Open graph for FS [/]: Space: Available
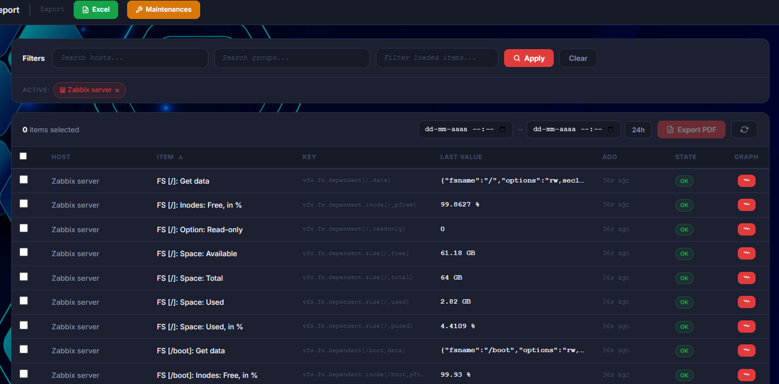The image size is (779, 384). (x=746, y=253)
